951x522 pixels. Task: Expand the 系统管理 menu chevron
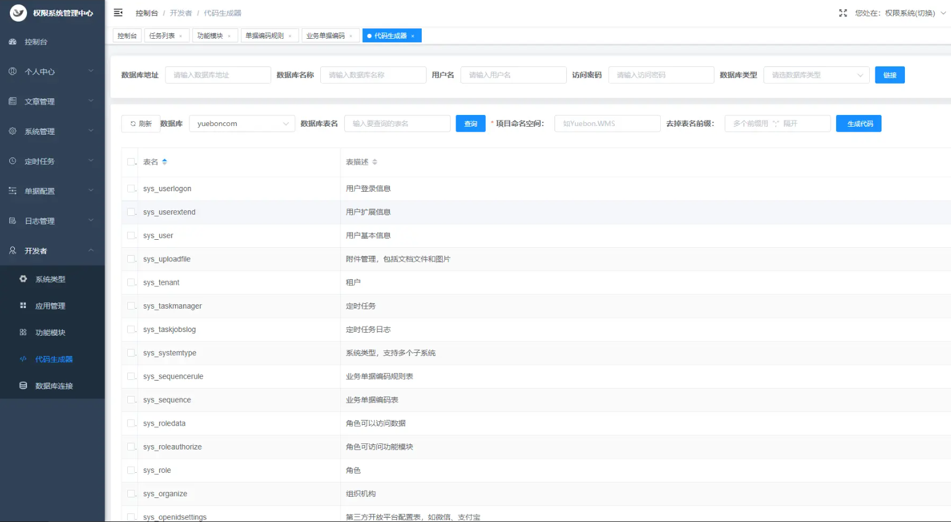pyautogui.click(x=91, y=131)
